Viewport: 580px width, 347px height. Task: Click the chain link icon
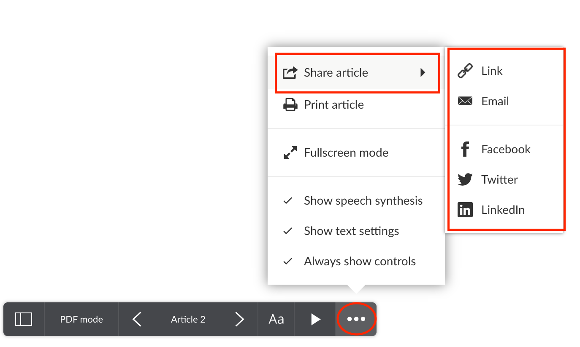[x=465, y=71]
